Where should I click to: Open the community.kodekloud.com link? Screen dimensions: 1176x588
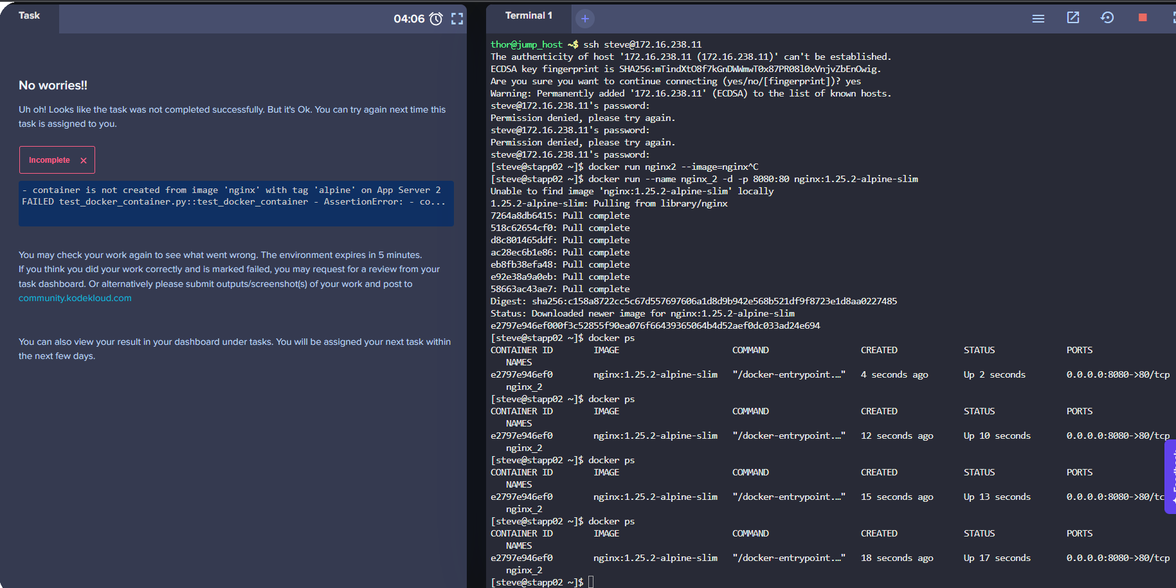75,298
